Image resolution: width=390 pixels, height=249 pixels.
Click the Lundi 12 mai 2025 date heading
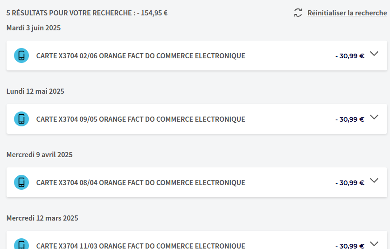[35, 91]
